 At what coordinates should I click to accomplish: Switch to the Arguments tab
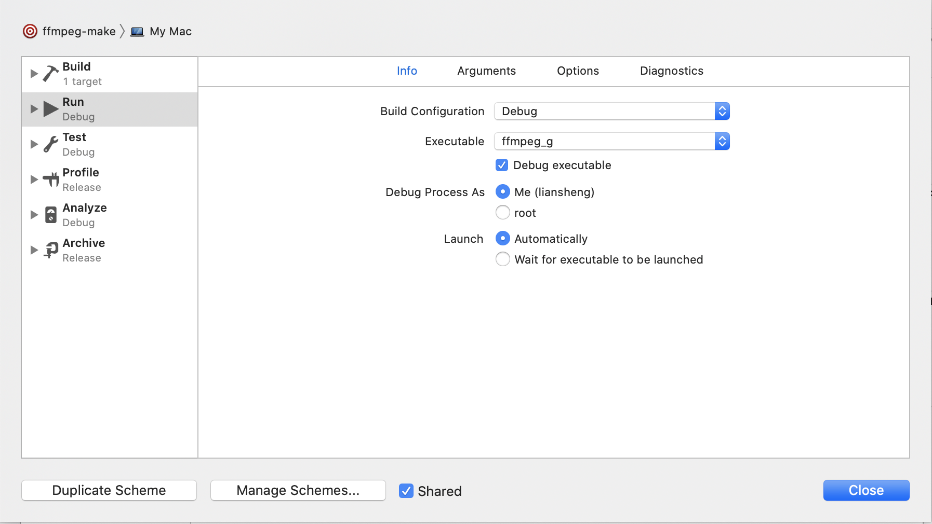486,71
